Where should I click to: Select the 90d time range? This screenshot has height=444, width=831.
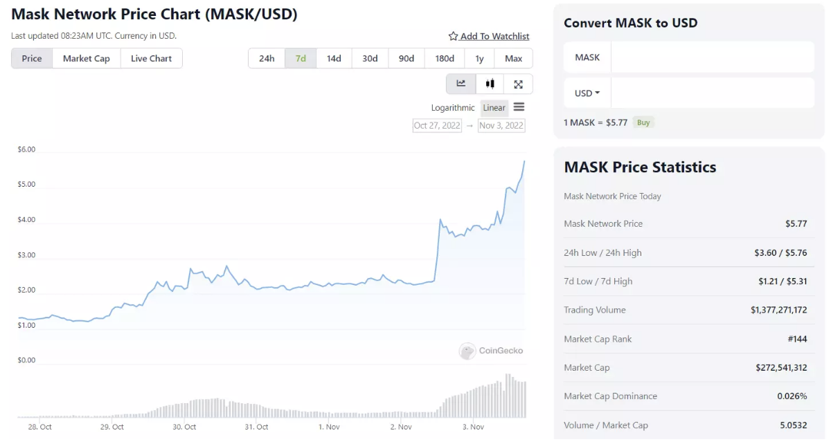[x=406, y=58]
